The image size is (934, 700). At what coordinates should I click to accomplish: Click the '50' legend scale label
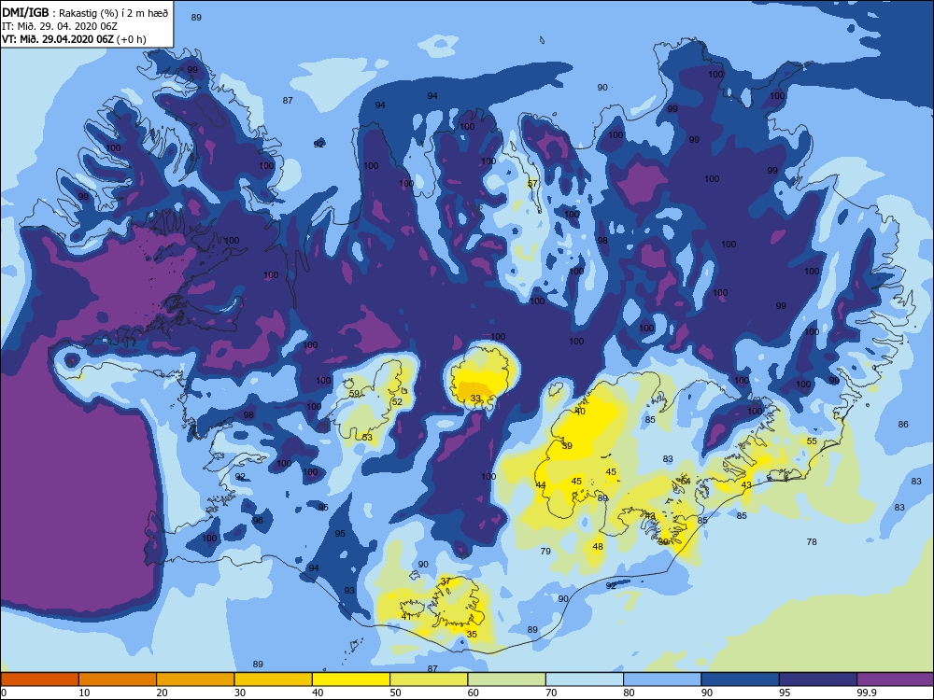coord(395,693)
